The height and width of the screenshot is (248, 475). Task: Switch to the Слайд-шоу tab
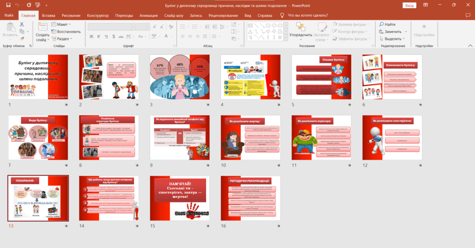[x=174, y=15]
